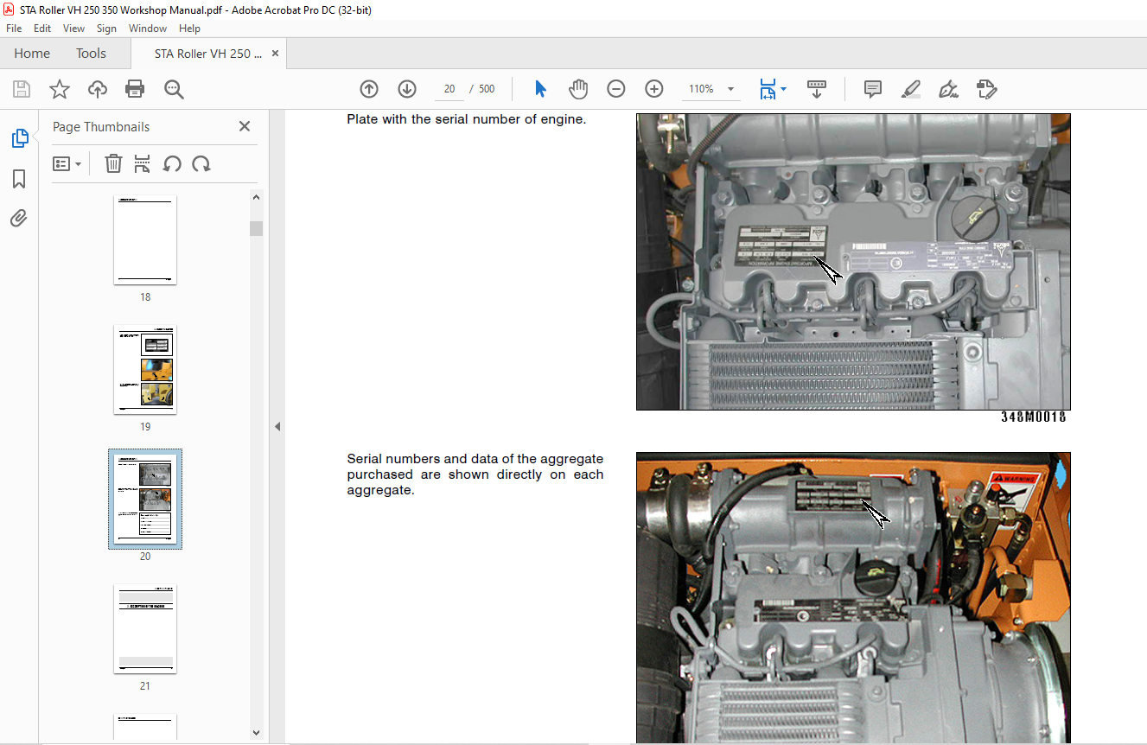Viewport: 1147px width, 745px height.
Task: Open Page Thumbnails panel in sidebar
Action: tap(19, 138)
